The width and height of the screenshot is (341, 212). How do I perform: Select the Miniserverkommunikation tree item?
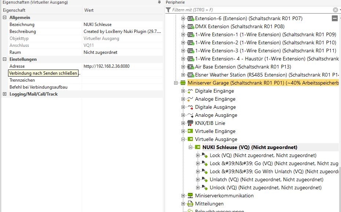(x=224, y=196)
